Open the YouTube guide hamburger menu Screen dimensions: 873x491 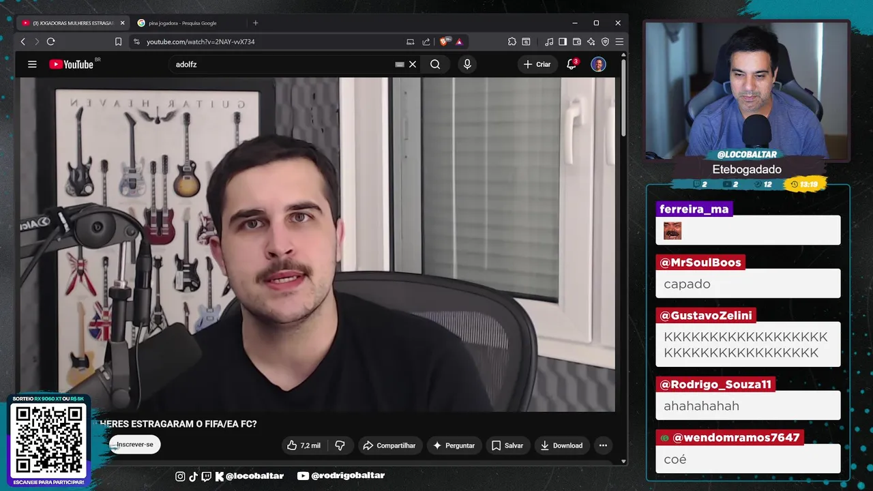point(32,64)
